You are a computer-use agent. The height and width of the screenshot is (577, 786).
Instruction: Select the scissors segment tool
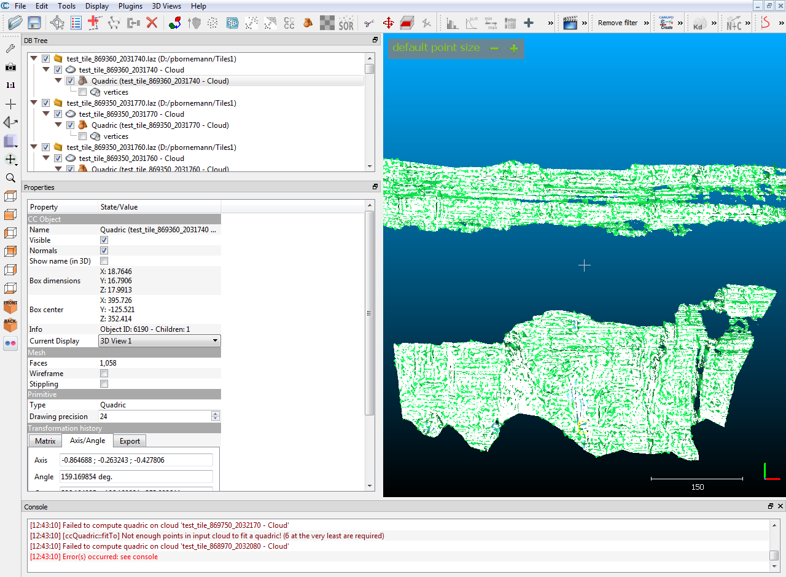coord(368,23)
